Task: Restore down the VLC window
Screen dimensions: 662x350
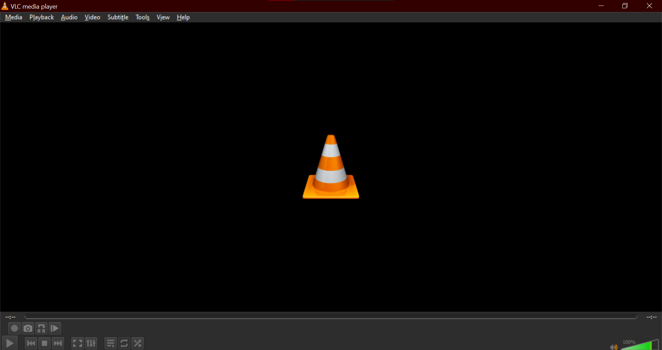Action: point(625,6)
